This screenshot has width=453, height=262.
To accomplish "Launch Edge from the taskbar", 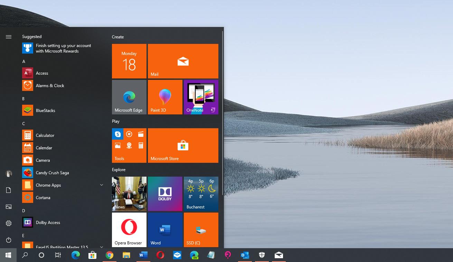I will (x=75, y=255).
